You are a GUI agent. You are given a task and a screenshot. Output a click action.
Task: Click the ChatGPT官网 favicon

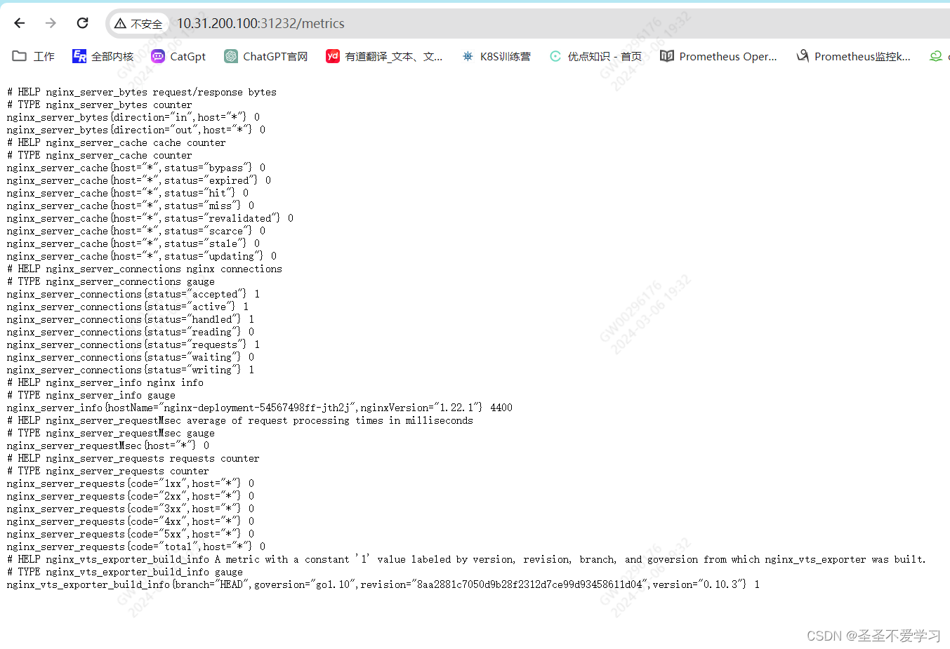tap(231, 56)
